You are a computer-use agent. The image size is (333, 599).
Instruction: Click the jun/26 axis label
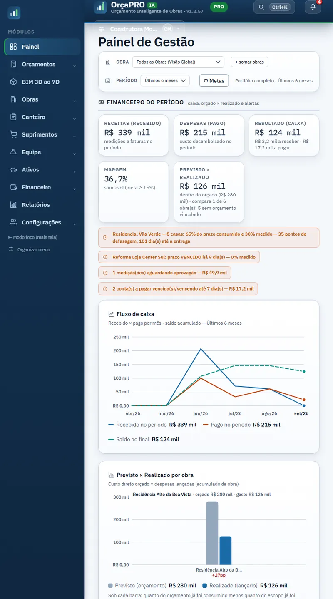pos(201,413)
